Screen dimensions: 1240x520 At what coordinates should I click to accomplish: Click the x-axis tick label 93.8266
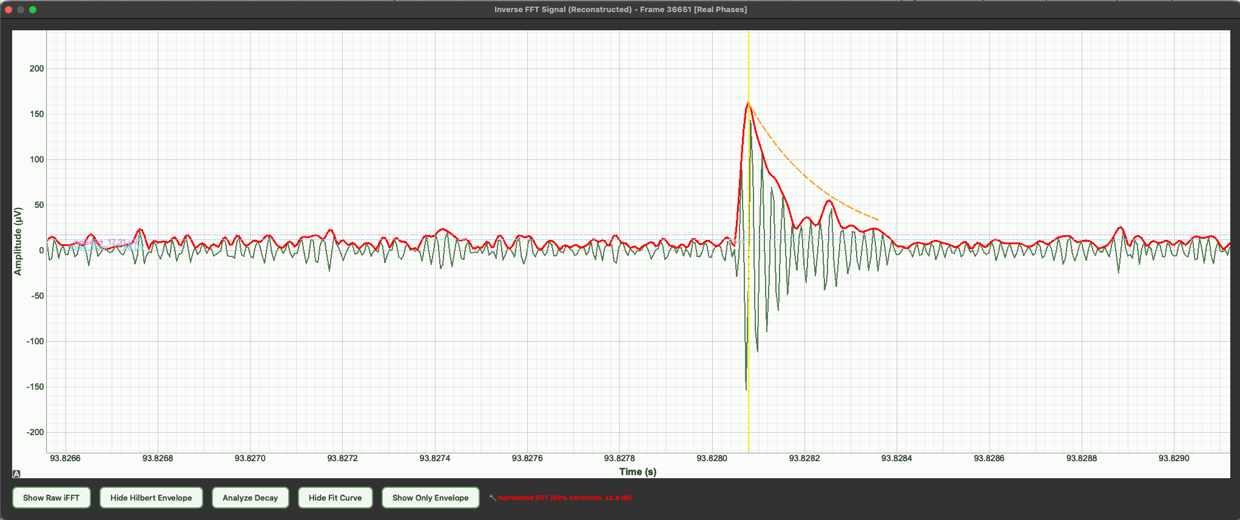click(65, 458)
